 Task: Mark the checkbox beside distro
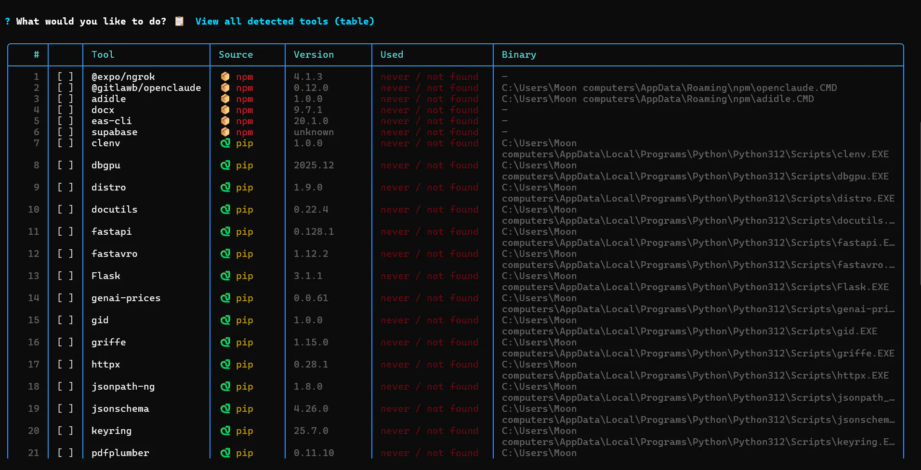click(x=66, y=187)
